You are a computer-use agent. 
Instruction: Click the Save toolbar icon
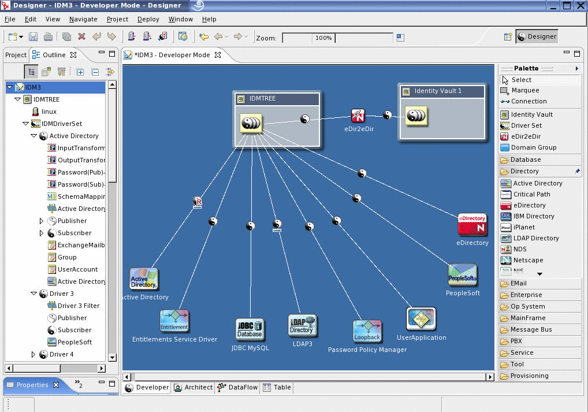tap(33, 36)
